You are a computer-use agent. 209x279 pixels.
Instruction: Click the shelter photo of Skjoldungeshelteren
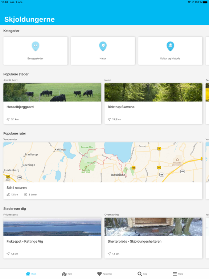click(x=153, y=227)
